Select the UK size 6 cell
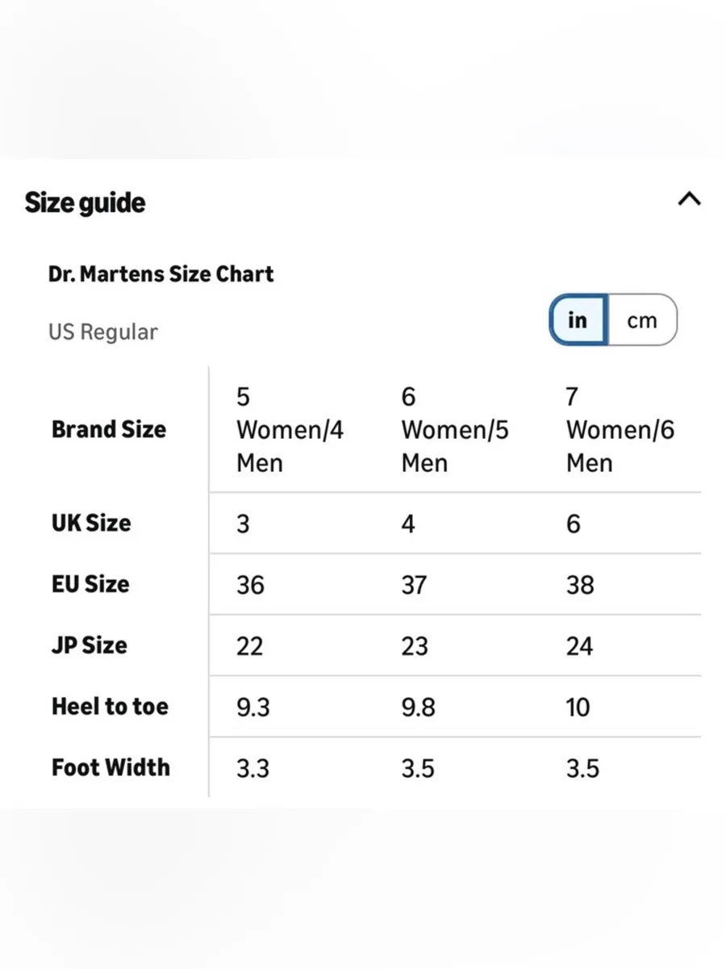The height and width of the screenshot is (969, 726). [x=573, y=524]
